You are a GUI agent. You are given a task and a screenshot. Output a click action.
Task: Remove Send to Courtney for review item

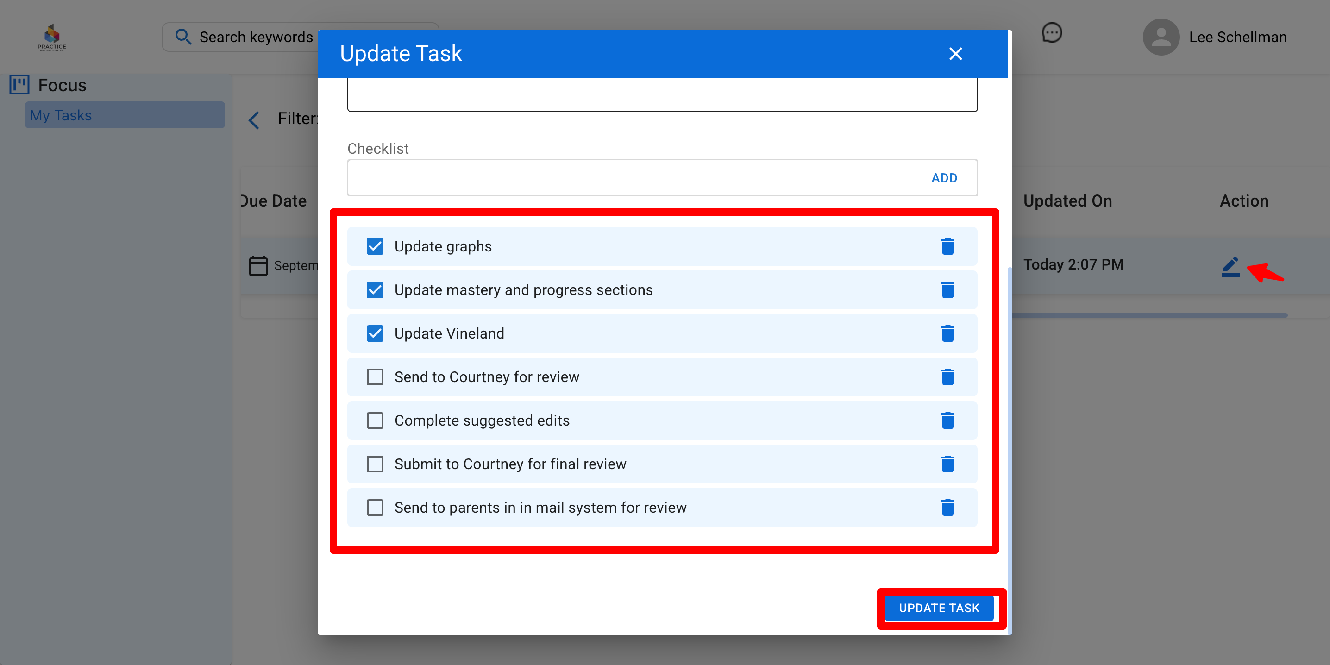[947, 377]
